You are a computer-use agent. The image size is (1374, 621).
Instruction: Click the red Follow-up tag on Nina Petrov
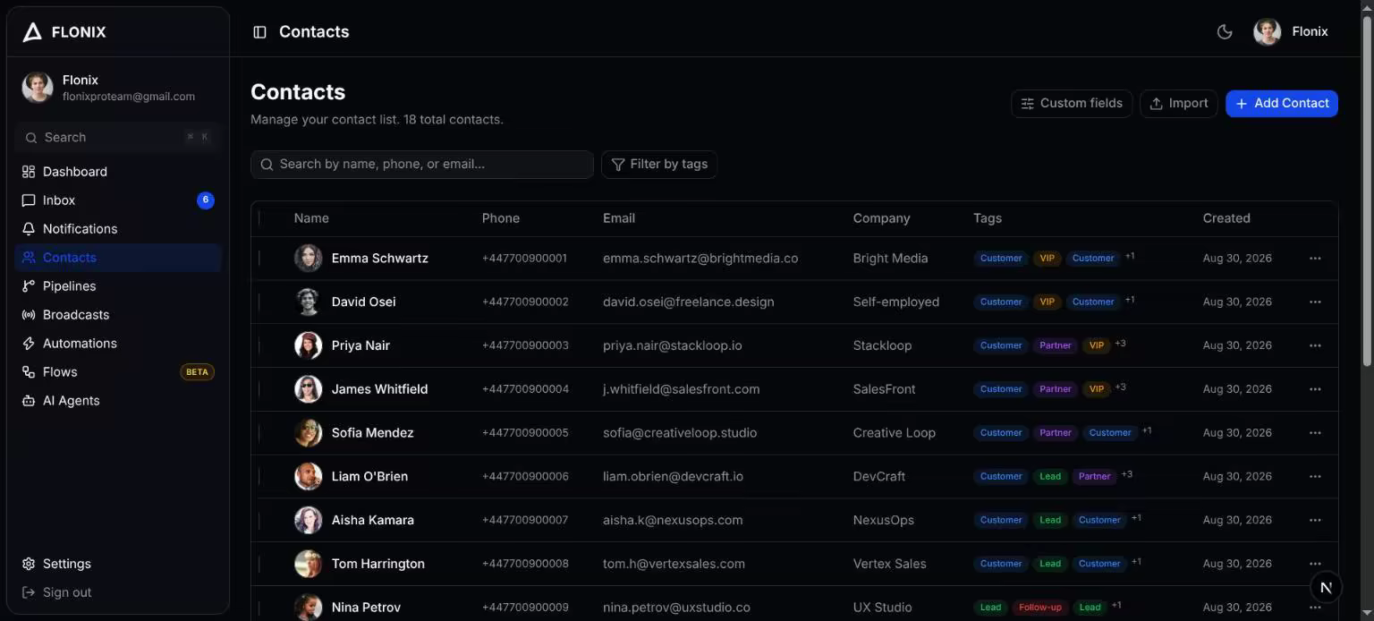click(x=1039, y=608)
